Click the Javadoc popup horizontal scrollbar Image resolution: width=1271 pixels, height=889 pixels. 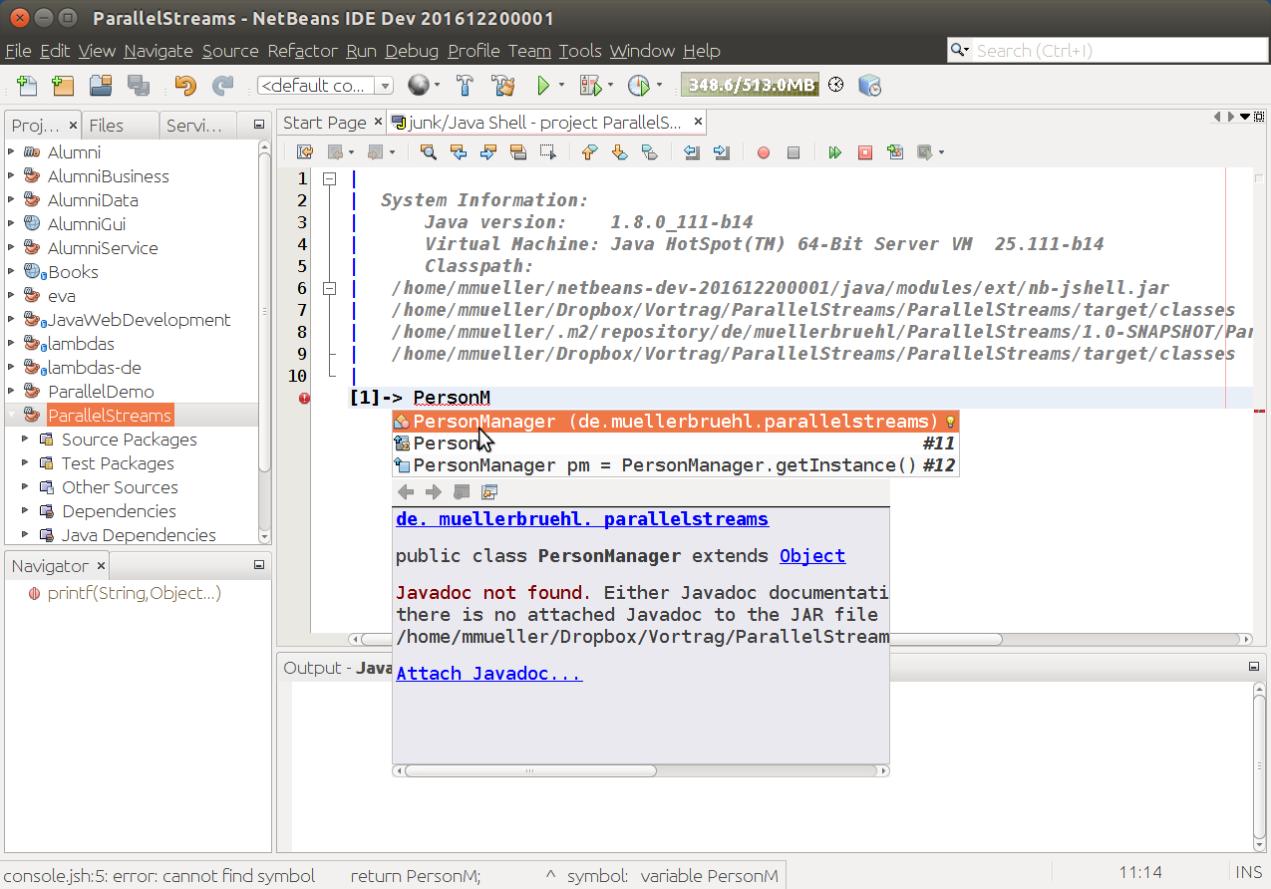pyautogui.click(x=530, y=770)
